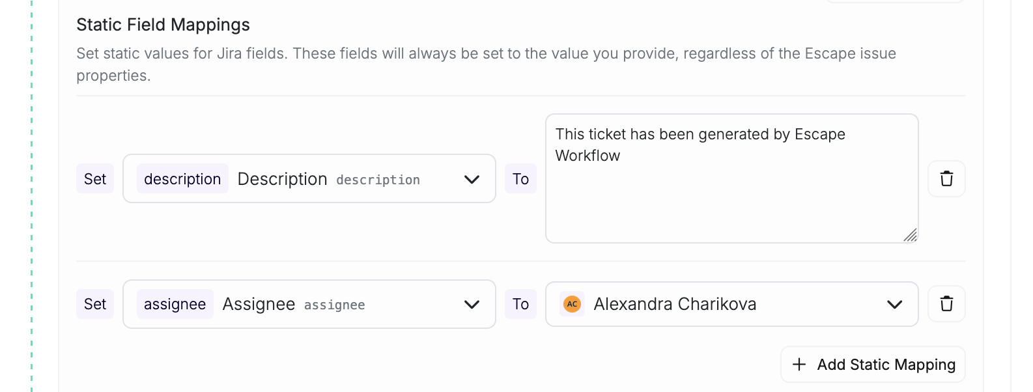
Task: Click the chevron on the assignee value picker
Action: [x=895, y=303]
